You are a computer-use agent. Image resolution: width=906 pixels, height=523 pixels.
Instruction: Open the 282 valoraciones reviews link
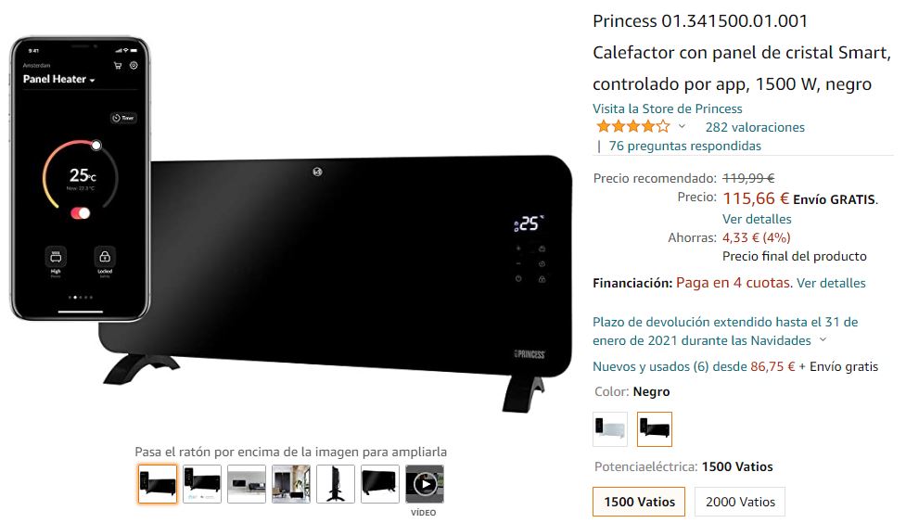tap(755, 127)
